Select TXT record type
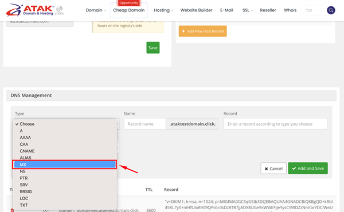The width and height of the screenshot is (344, 212). click(x=64, y=205)
